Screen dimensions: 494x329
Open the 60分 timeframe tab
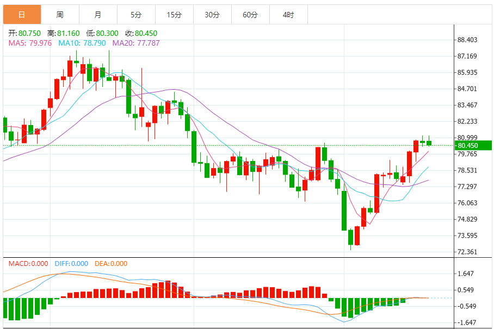[250, 15]
